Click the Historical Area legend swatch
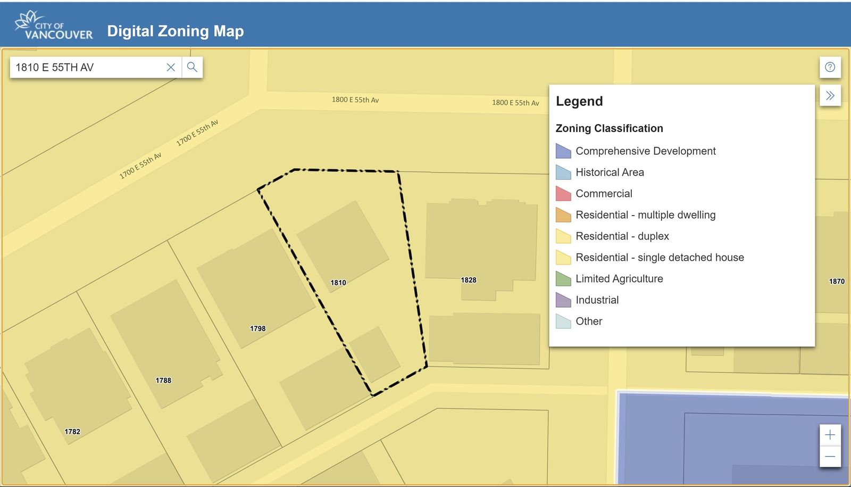The height and width of the screenshot is (487, 851). pyautogui.click(x=563, y=172)
